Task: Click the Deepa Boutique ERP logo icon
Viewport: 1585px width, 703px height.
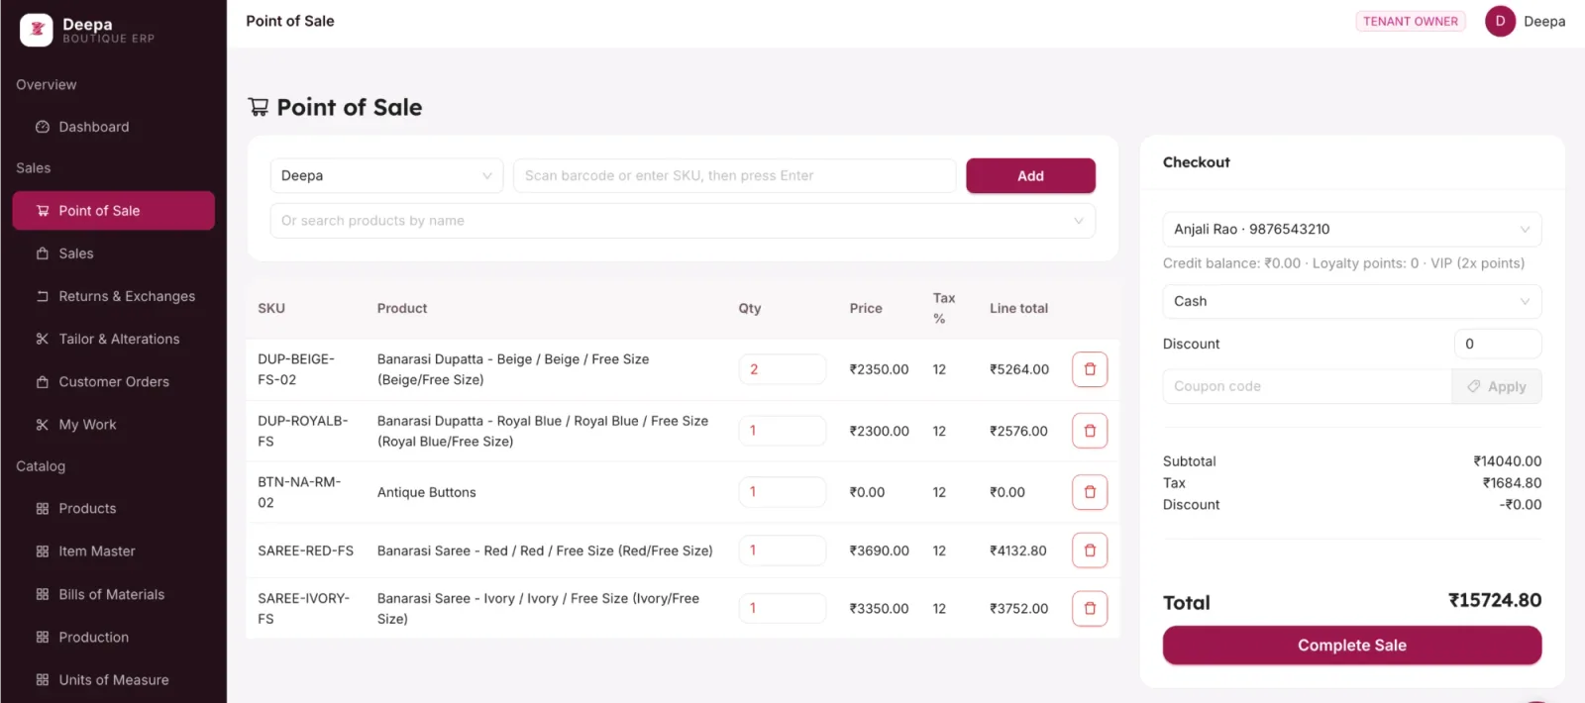Action: click(x=37, y=30)
